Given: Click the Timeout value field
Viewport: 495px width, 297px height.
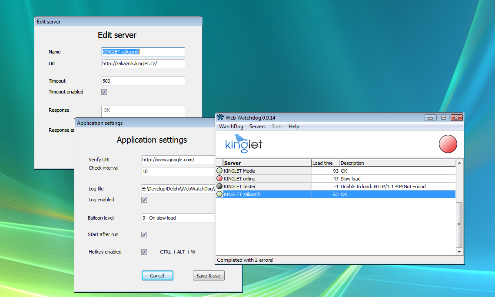Looking at the screenshot, I should [143, 81].
